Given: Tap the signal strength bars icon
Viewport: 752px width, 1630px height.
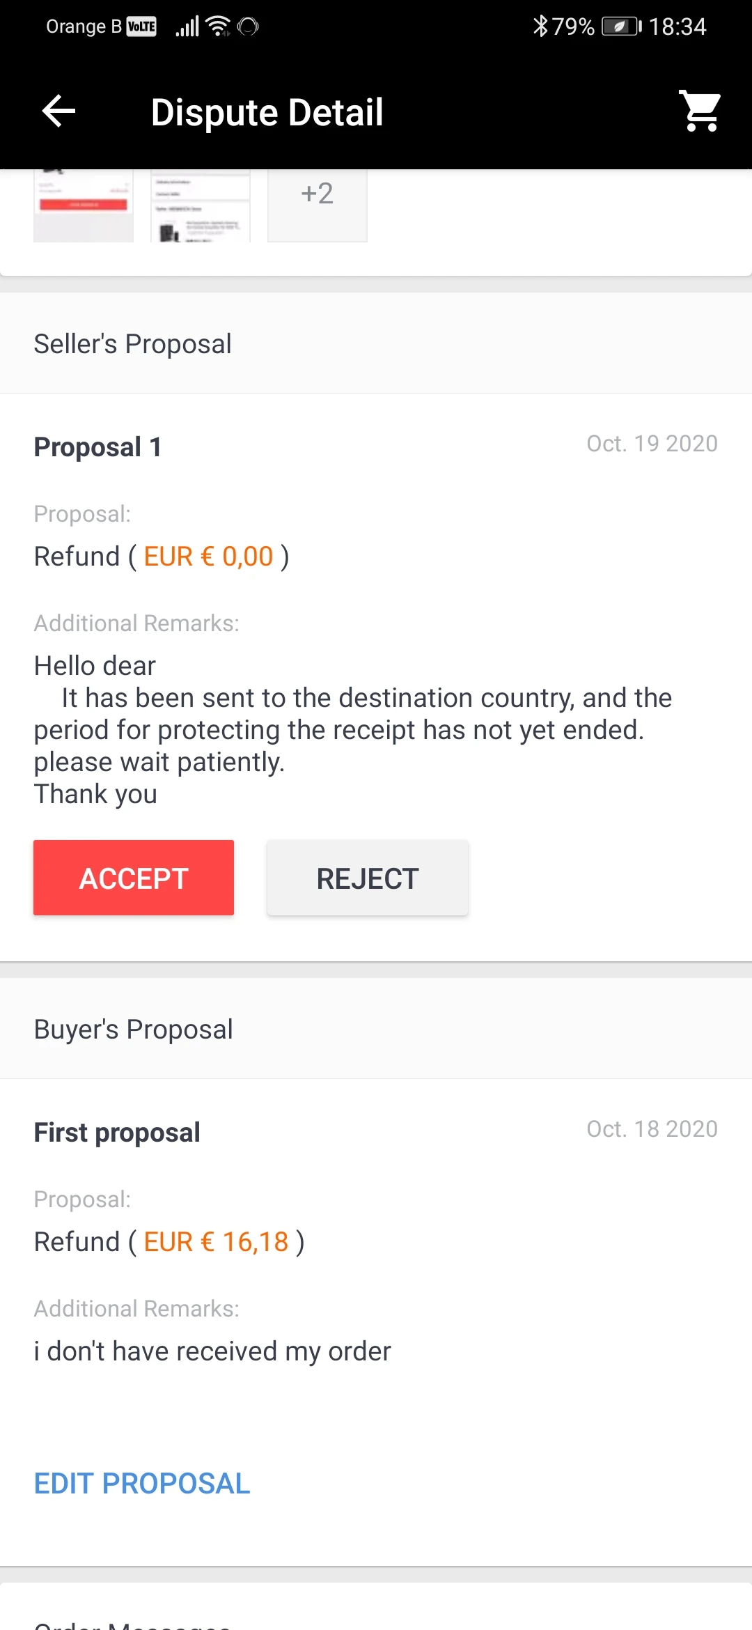Looking at the screenshot, I should coord(187,26).
